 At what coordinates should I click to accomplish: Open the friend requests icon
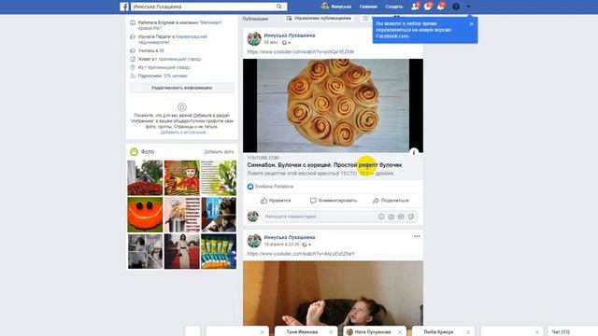click(x=415, y=7)
